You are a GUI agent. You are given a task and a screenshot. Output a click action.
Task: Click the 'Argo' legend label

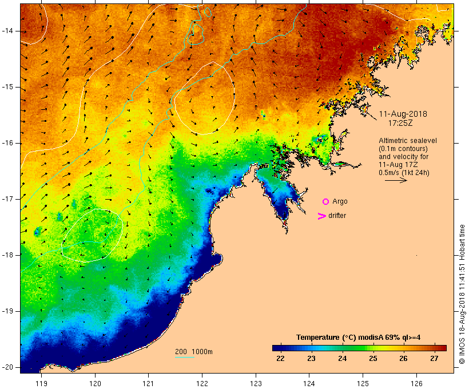click(x=340, y=201)
